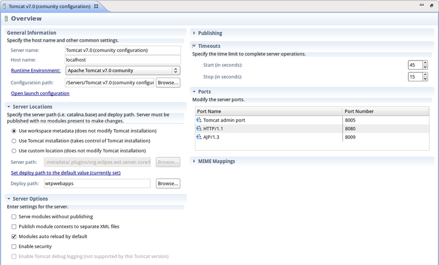
Task: Click the HTTP/1.1 port row icon
Action: tap(199, 128)
